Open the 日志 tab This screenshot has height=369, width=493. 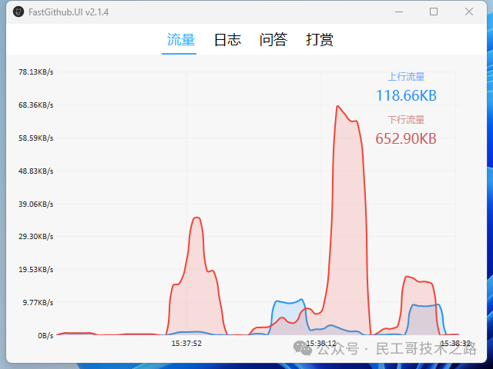point(227,40)
